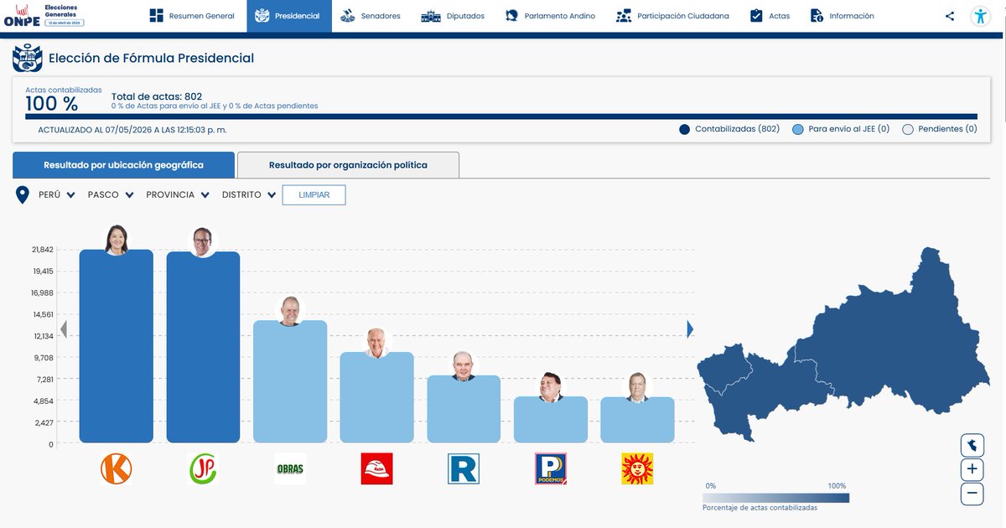Expand the DISTRITO dropdown

(x=249, y=194)
